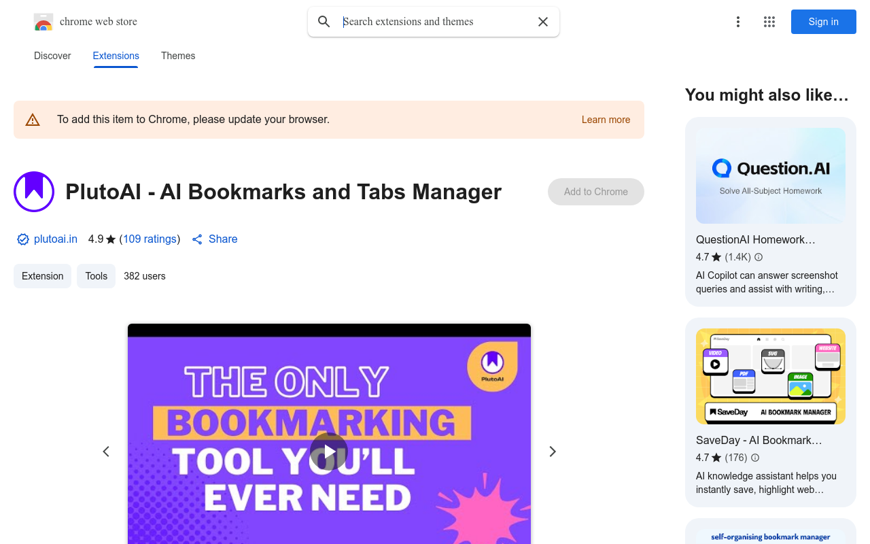Click the info icon beside 176 ratings
The image size is (870, 544).
pyautogui.click(x=755, y=458)
